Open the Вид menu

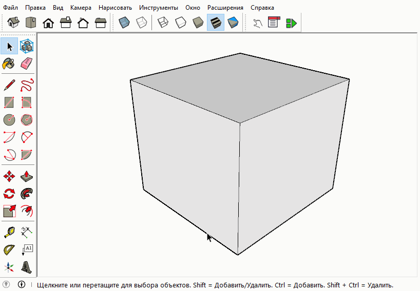click(x=58, y=8)
